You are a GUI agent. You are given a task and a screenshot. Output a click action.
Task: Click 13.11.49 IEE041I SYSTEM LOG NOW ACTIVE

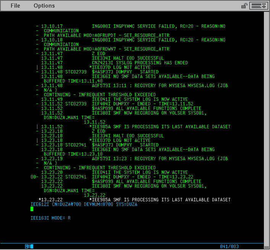click(x=114, y=99)
